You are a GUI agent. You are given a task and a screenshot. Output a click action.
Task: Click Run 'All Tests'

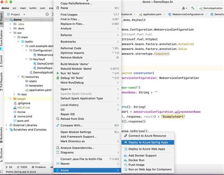[x=87, y=73]
